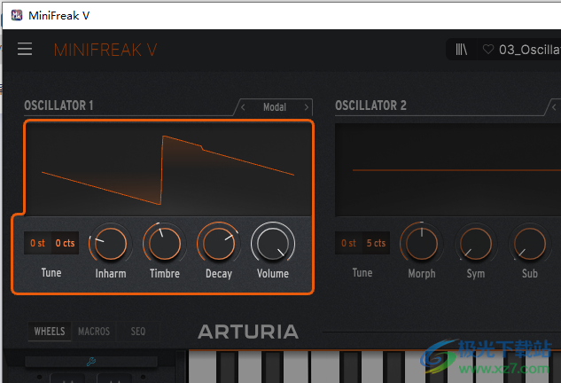Click the Oscillator 1 Decay knob
The image size is (561, 383).
point(219,244)
